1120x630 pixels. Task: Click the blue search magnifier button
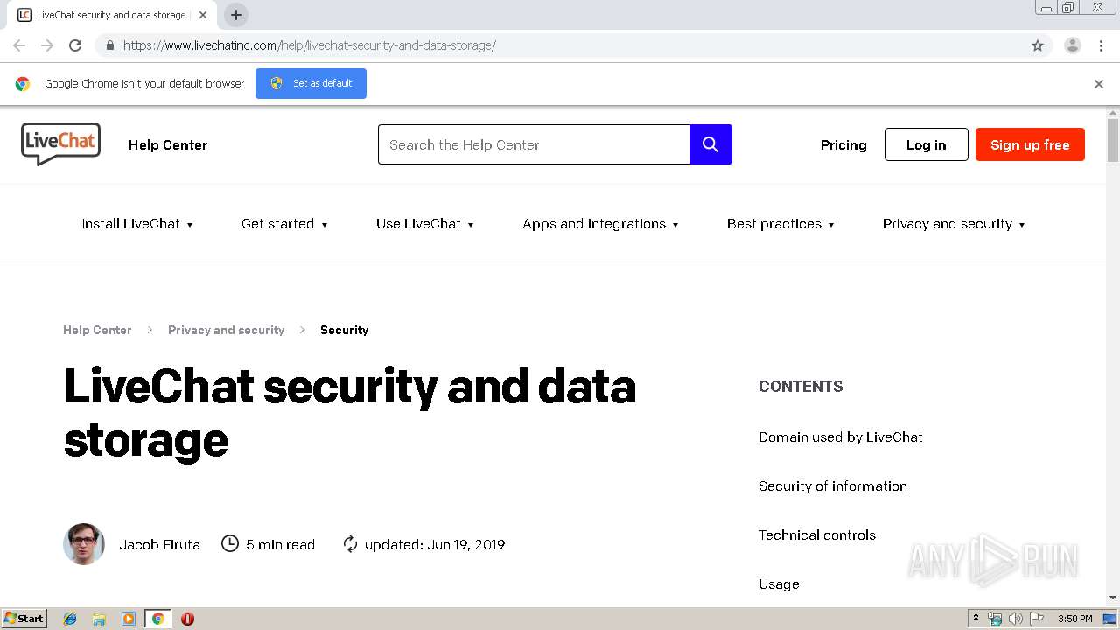(710, 144)
